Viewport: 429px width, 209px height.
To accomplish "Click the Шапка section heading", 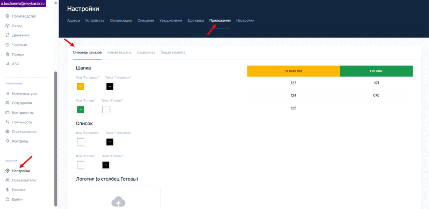I will [x=83, y=68].
